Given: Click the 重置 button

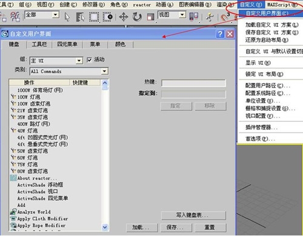Looking at the screenshot, I should (210, 228).
